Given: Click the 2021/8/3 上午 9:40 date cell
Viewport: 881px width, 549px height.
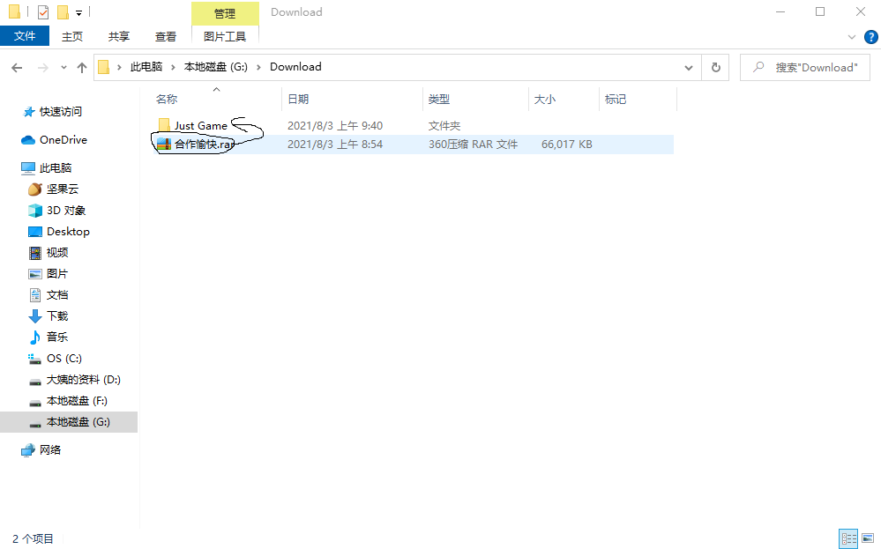Looking at the screenshot, I should [335, 126].
